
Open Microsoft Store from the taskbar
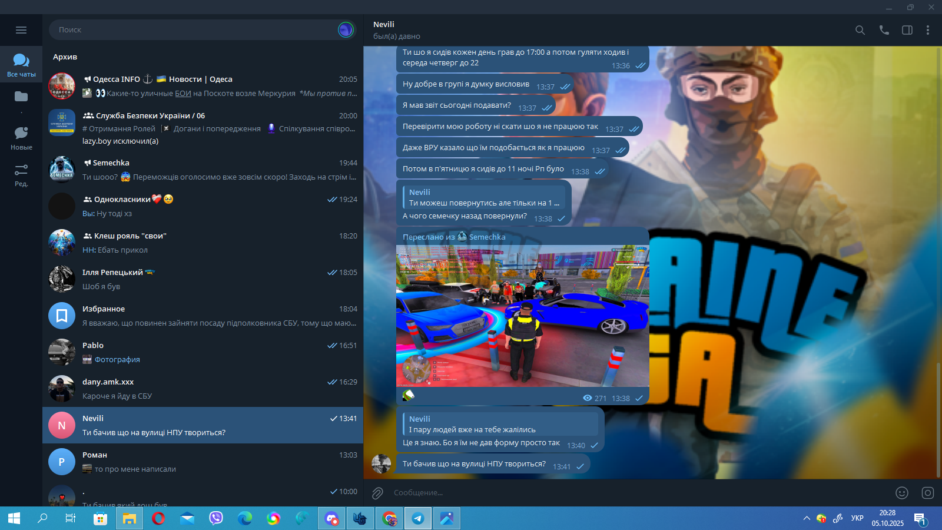coord(100,518)
